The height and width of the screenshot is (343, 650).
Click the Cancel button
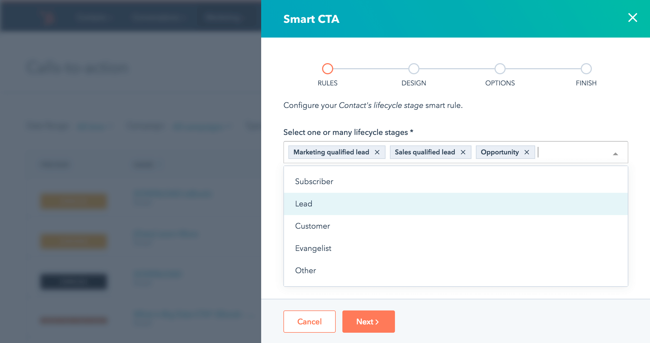[310, 321]
